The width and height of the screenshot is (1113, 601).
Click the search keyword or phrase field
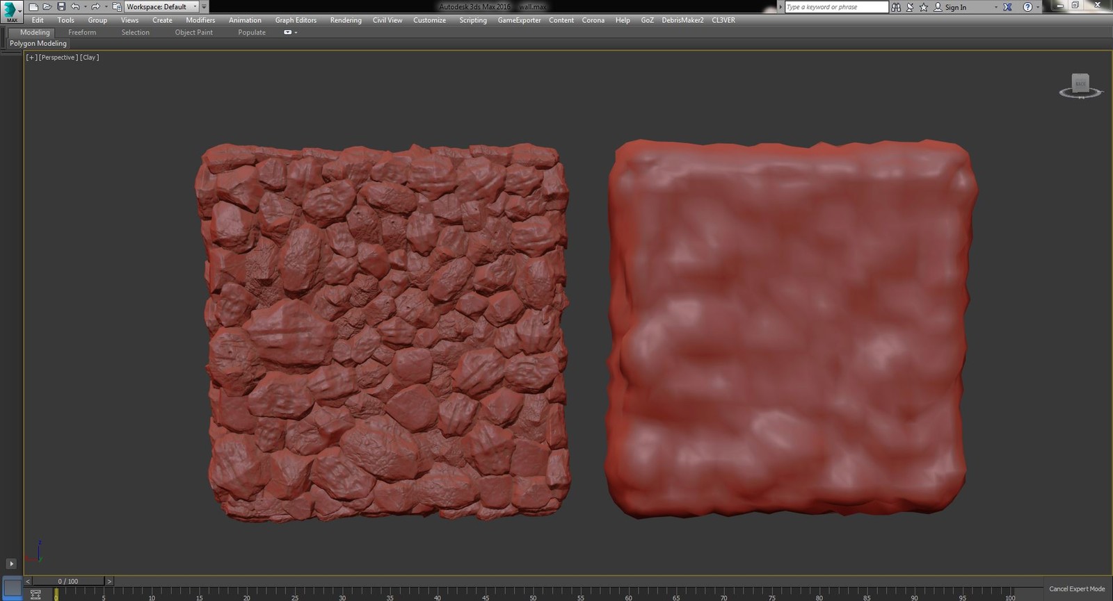[x=836, y=7]
